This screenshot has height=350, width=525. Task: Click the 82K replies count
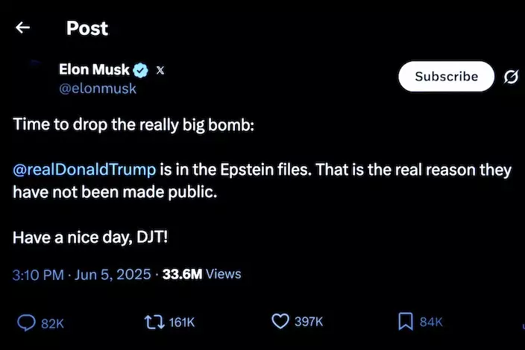click(x=52, y=322)
